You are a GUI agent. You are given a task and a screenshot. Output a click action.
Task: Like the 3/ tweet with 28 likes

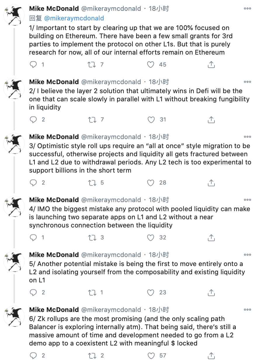coord(151,183)
